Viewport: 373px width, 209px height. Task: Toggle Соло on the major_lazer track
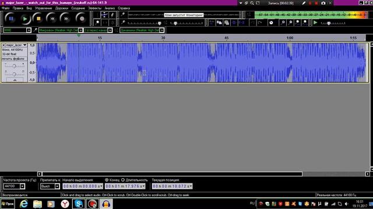tap(20, 59)
